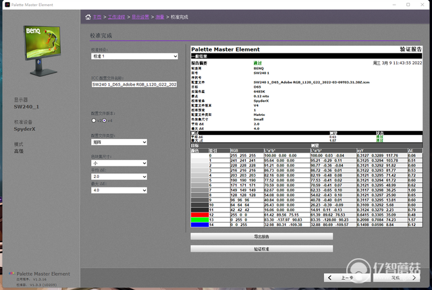Click the "0.3127 0.3289 117.76" xyY cell
Screen dimensions: 432x290
[382, 156]
